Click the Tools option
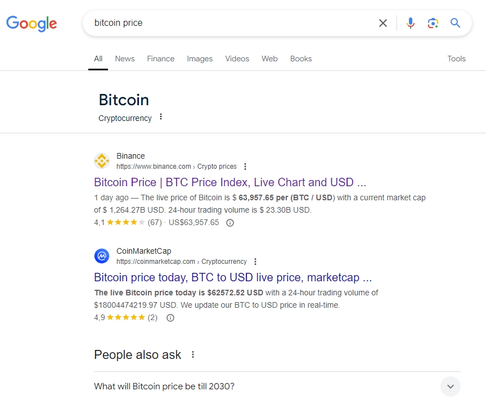This screenshot has height=400, width=486. coord(456,59)
